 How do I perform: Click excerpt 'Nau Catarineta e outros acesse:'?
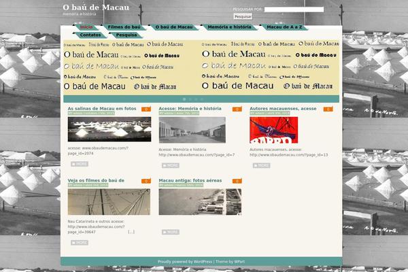[96, 222]
